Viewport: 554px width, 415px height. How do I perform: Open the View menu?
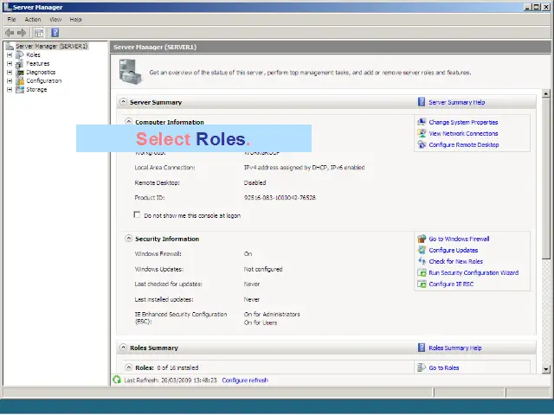click(x=55, y=19)
